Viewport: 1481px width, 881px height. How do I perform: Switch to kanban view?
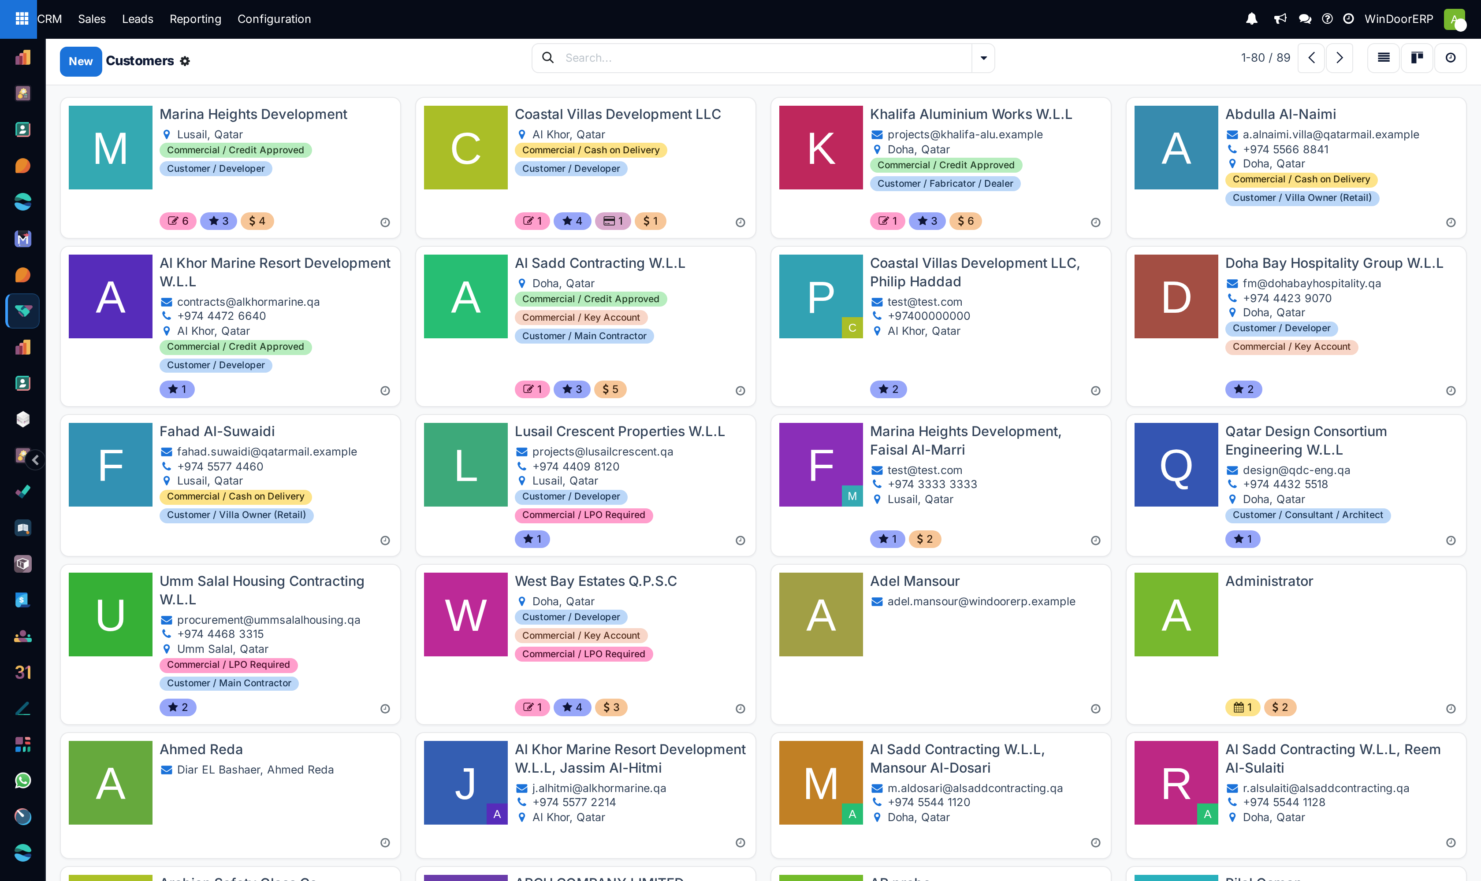pyautogui.click(x=1417, y=58)
